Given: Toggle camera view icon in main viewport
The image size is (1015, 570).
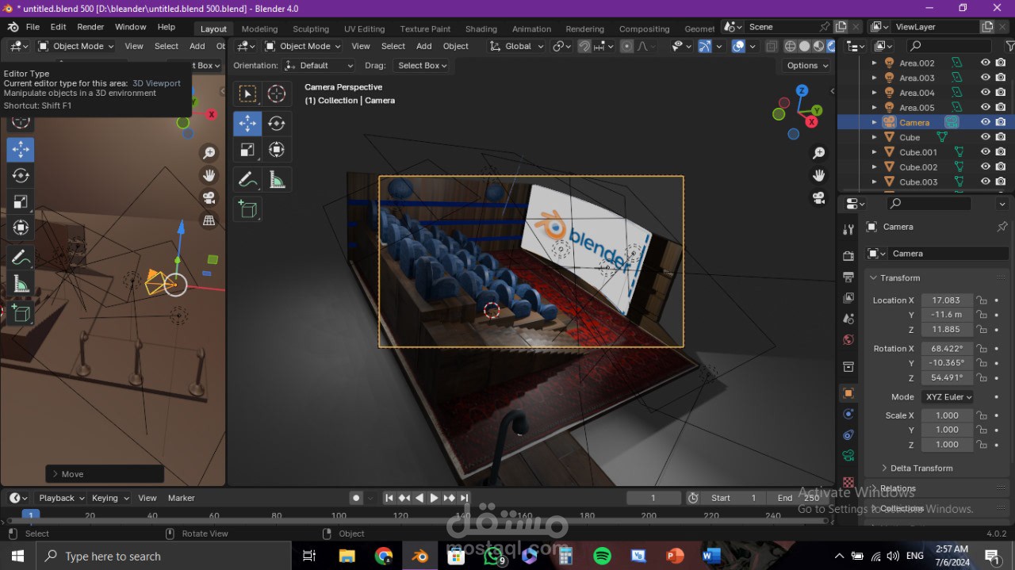Looking at the screenshot, I should (x=818, y=197).
